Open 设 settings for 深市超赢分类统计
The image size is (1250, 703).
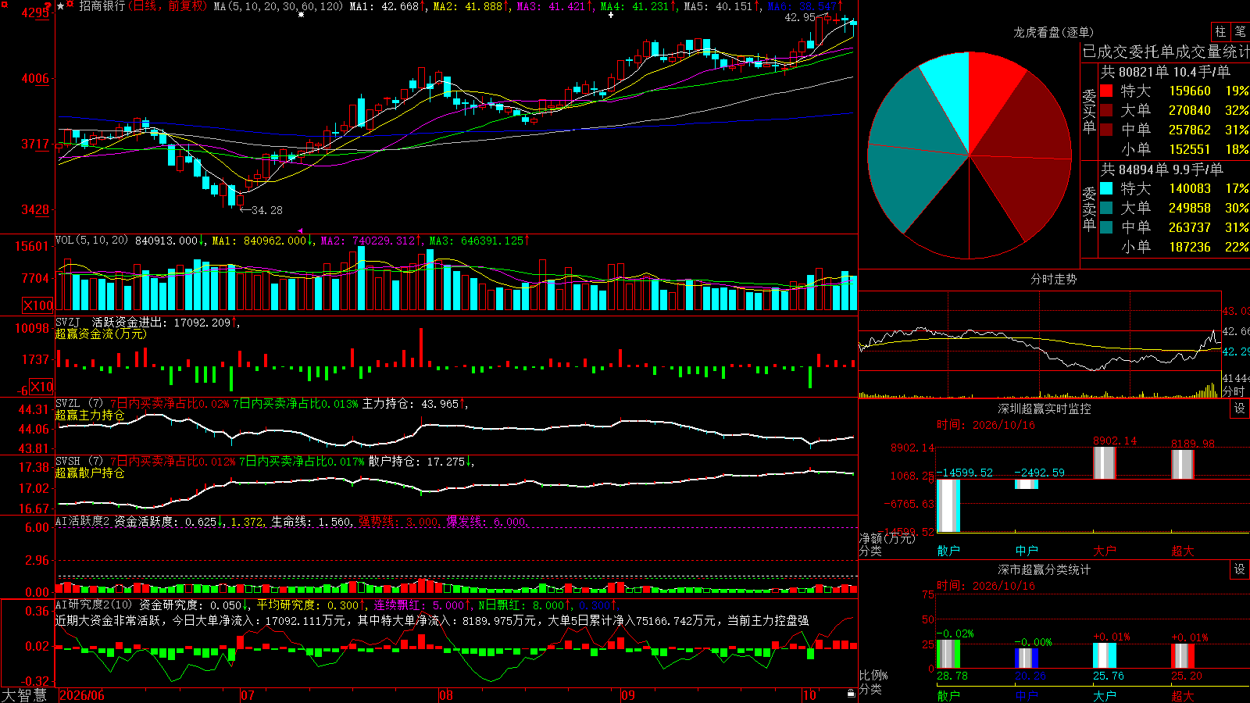pyautogui.click(x=1240, y=569)
